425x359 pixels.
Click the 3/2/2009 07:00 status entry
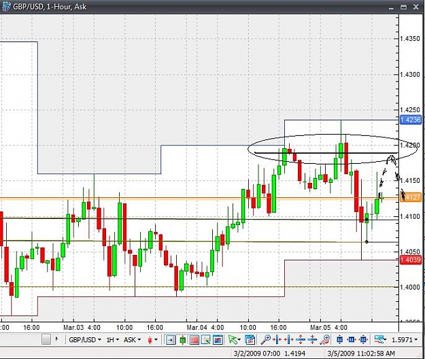click(257, 354)
